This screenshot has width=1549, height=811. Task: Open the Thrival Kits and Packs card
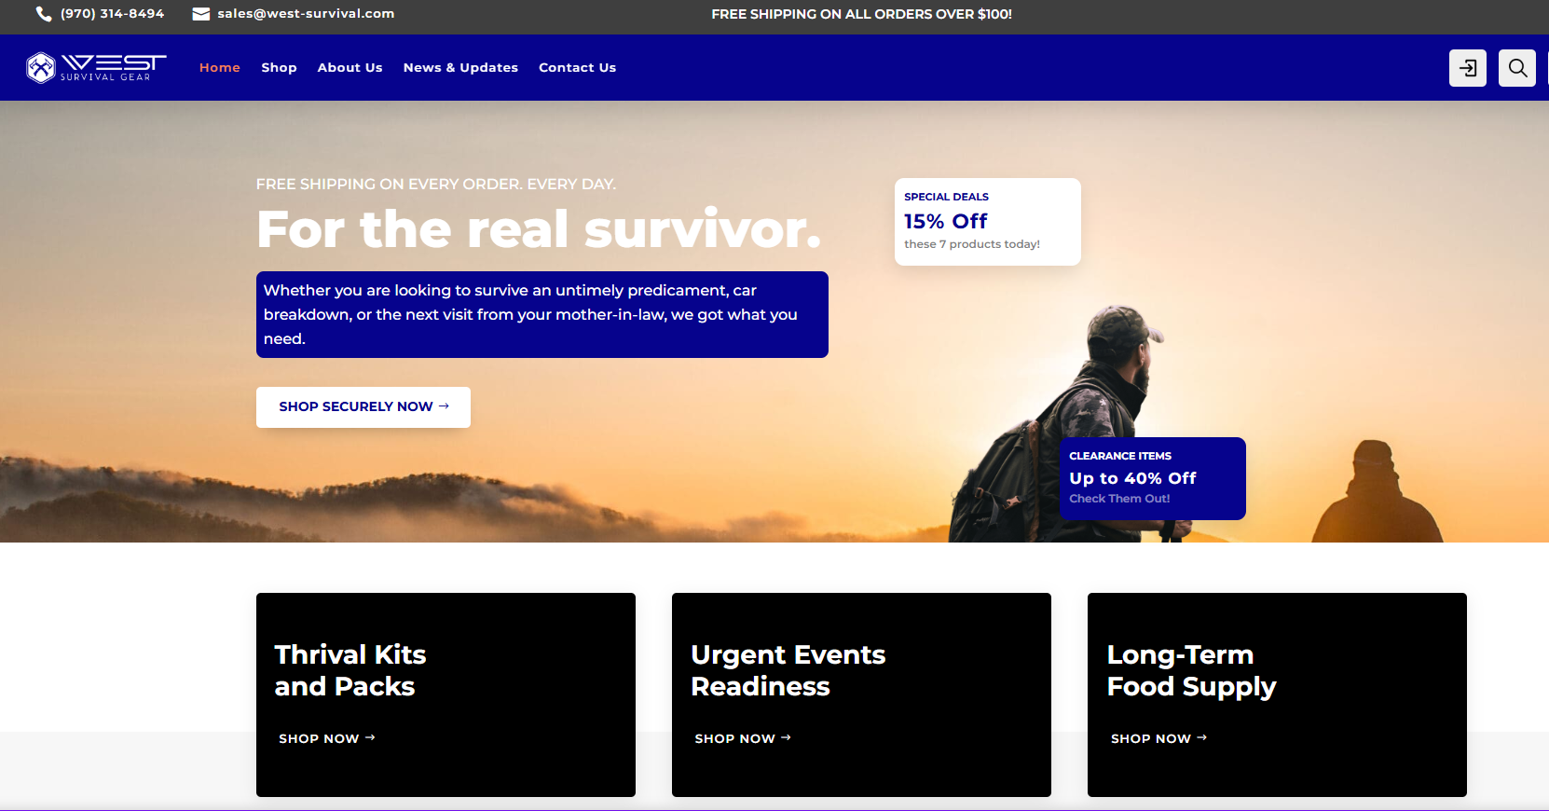click(x=446, y=694)
